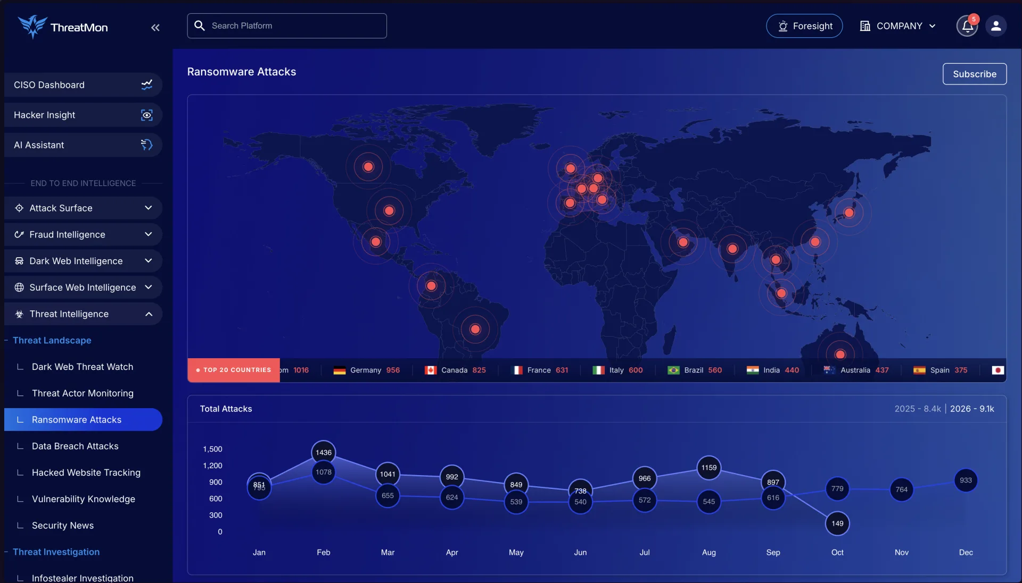Click the 764 November data point
This screenshot has height=583, width=1022.
pyautogui.click(x=902, y=489)
